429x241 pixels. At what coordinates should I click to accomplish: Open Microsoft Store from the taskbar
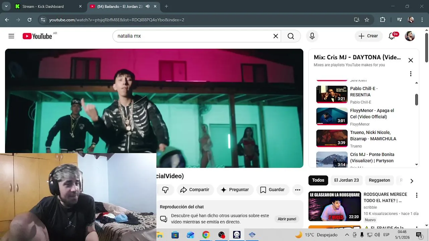tap(175, 235)
